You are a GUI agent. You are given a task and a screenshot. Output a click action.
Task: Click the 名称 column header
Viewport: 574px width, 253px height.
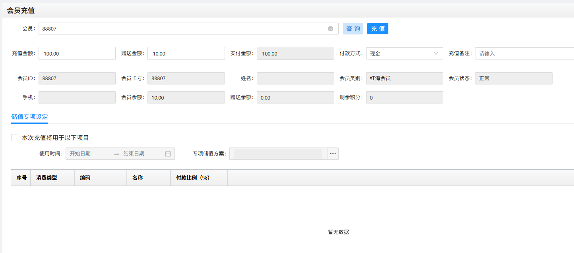(x=138, y=178)
